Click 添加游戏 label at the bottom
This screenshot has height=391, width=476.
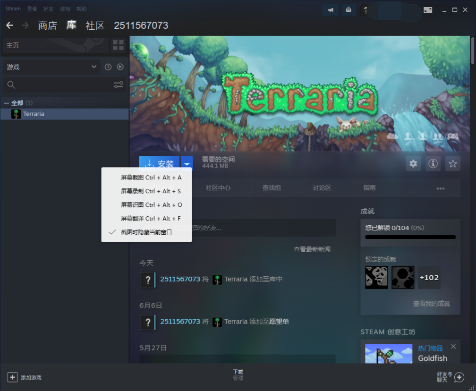tap(31, 378)
